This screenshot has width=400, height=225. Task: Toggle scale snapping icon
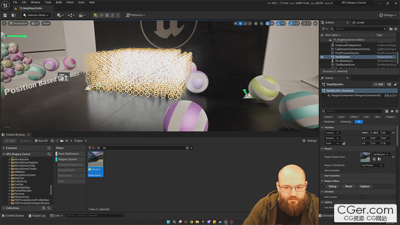291,24
